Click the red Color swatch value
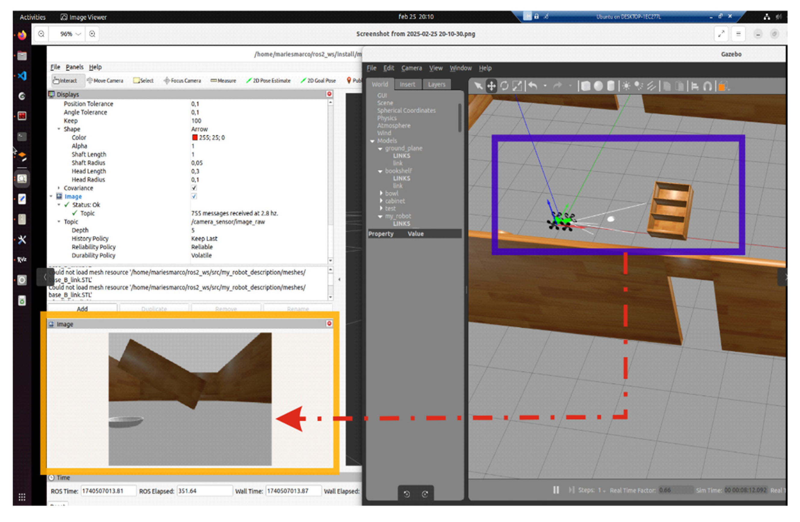Screen dimensions: 800x522 point(195,137)
